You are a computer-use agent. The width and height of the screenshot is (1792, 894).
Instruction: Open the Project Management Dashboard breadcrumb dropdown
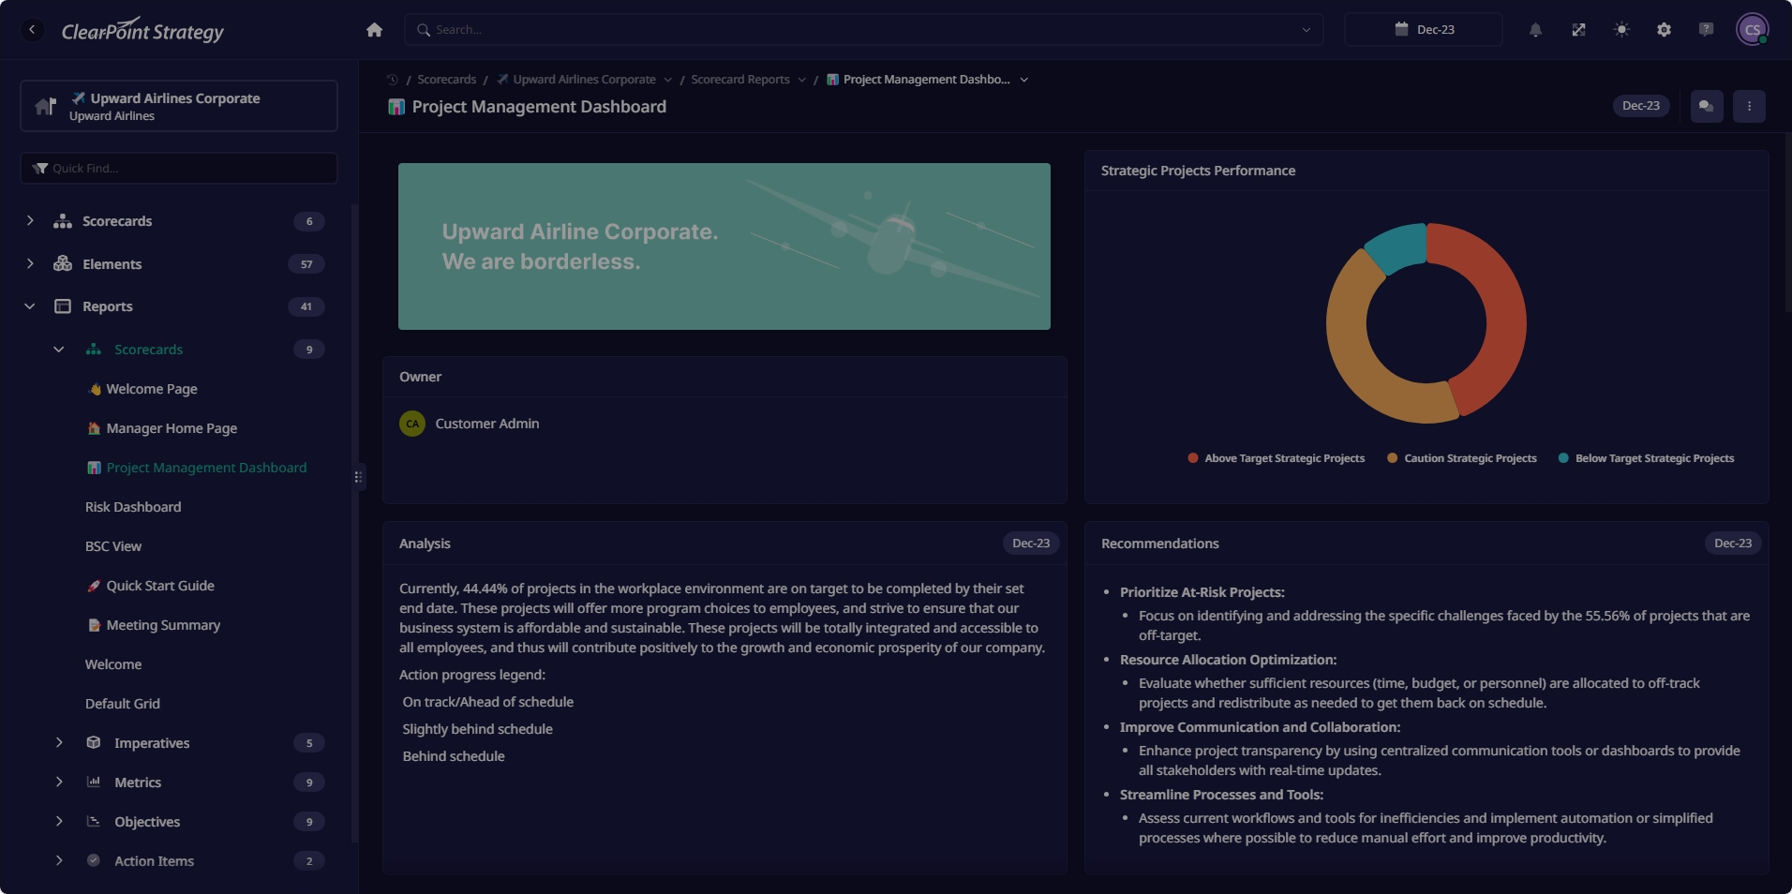pos(1023,80)
